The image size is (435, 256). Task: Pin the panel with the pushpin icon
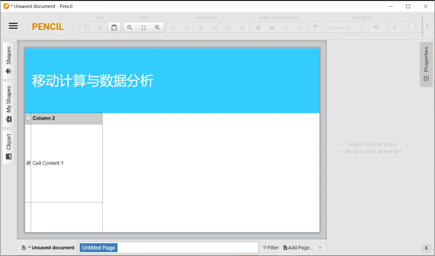pos(426,248)
